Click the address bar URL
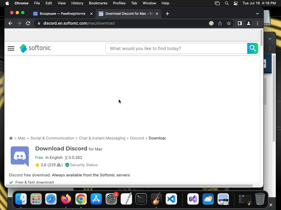 click(79, 23)
